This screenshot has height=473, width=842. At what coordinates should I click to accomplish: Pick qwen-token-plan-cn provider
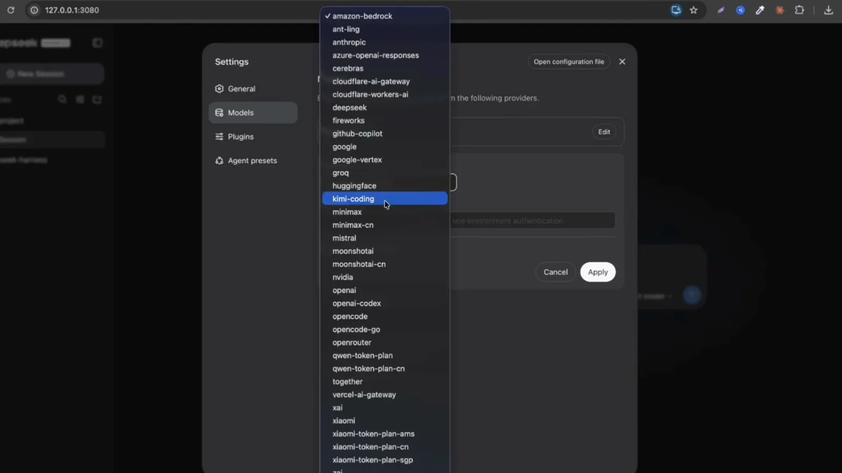tap(385, 368)
